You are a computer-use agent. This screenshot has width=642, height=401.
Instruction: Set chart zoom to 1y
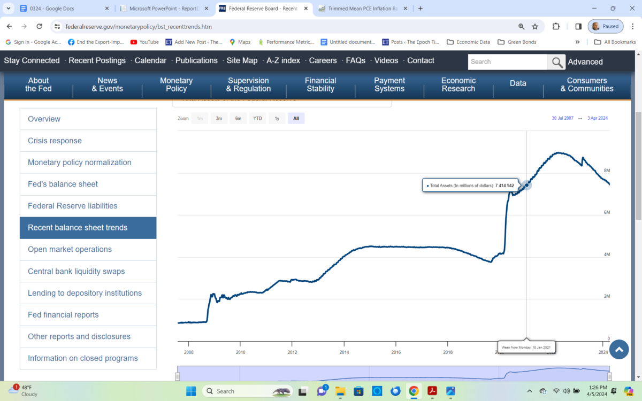277,118
